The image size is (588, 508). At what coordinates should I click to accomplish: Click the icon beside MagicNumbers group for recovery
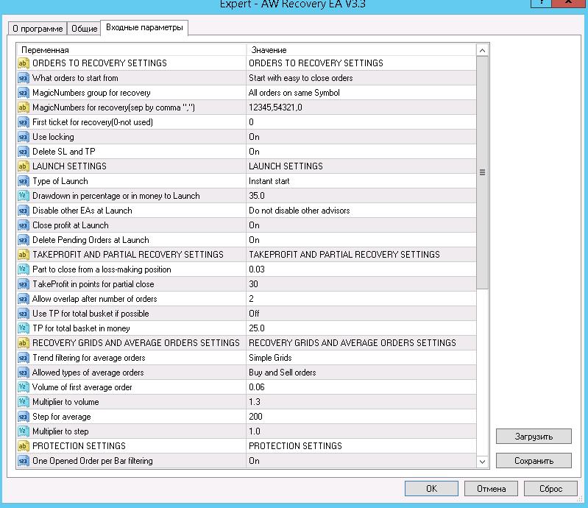[x=24, y=93]
